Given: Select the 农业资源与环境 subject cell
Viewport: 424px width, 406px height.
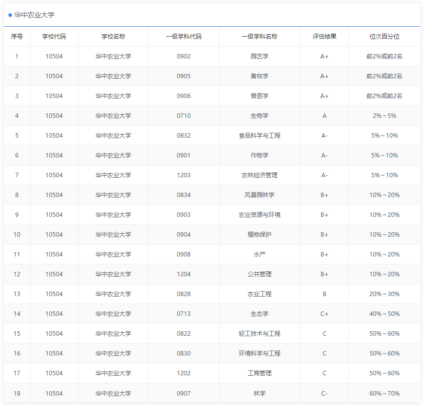Looking at the screenshot, I should point(259,214).
